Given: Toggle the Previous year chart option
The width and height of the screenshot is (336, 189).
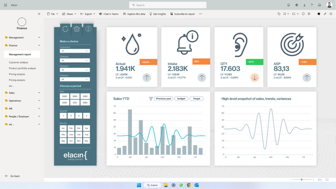Looking at the screenshot, I should pos(164,99).
